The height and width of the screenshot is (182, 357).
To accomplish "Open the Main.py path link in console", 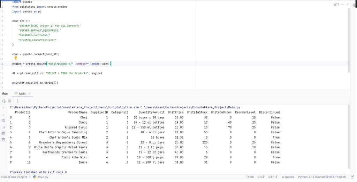I will click(190, 107).
